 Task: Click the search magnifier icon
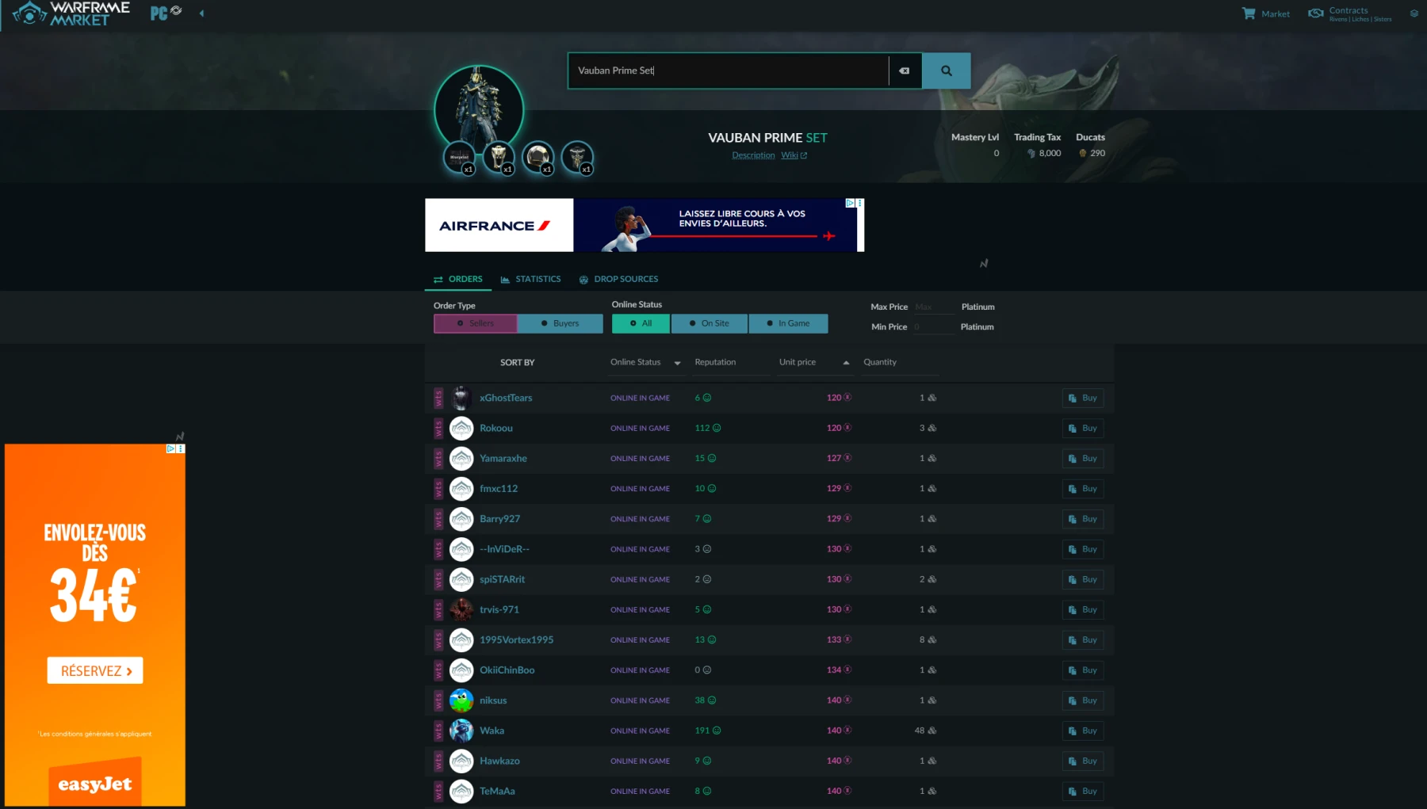(945, 70)
